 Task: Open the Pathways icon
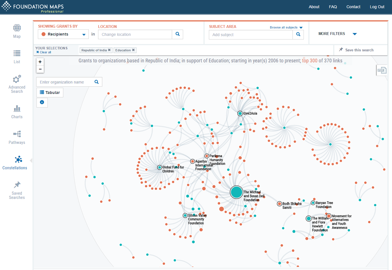[x=17, y=134]
